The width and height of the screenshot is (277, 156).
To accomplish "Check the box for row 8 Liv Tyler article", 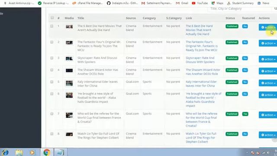I will [x=52, y=134].
